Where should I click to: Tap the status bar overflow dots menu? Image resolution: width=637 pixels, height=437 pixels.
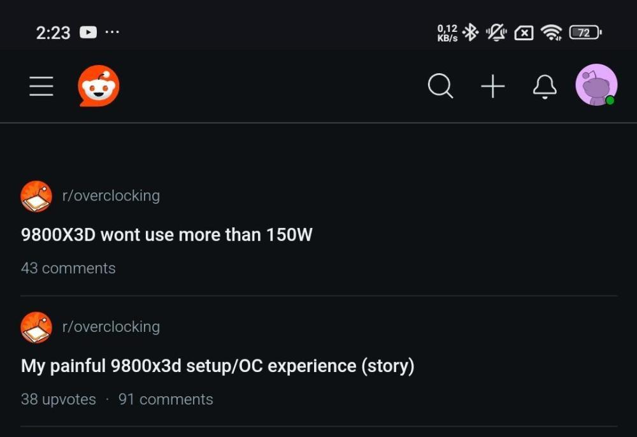pos(113,32)
